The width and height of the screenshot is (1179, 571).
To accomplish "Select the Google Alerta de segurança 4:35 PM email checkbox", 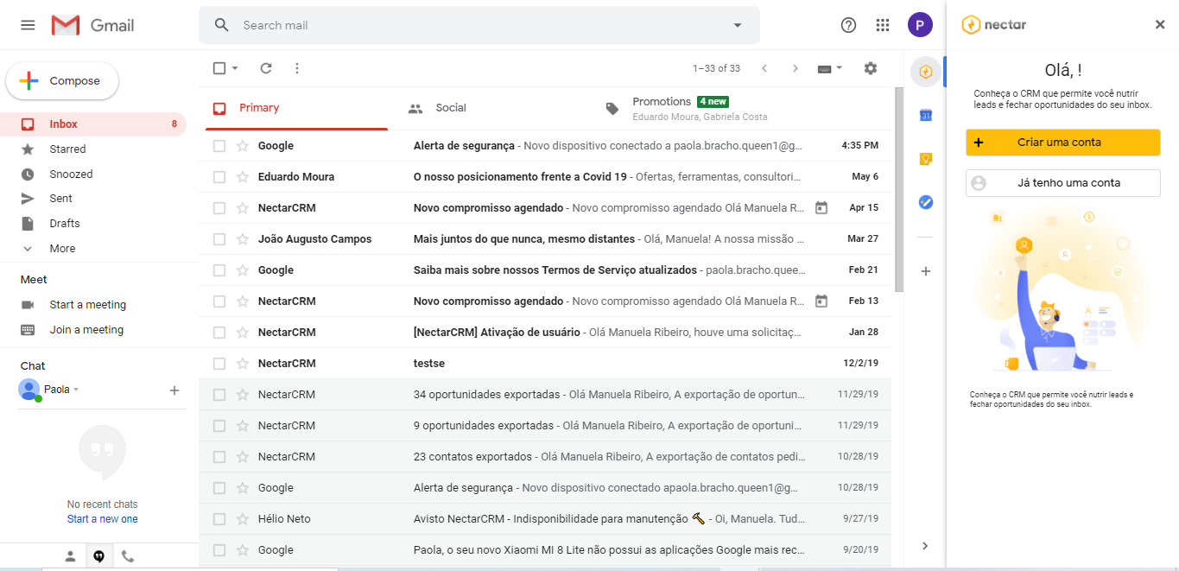I will pyautogui.click(x=219, y=146).
